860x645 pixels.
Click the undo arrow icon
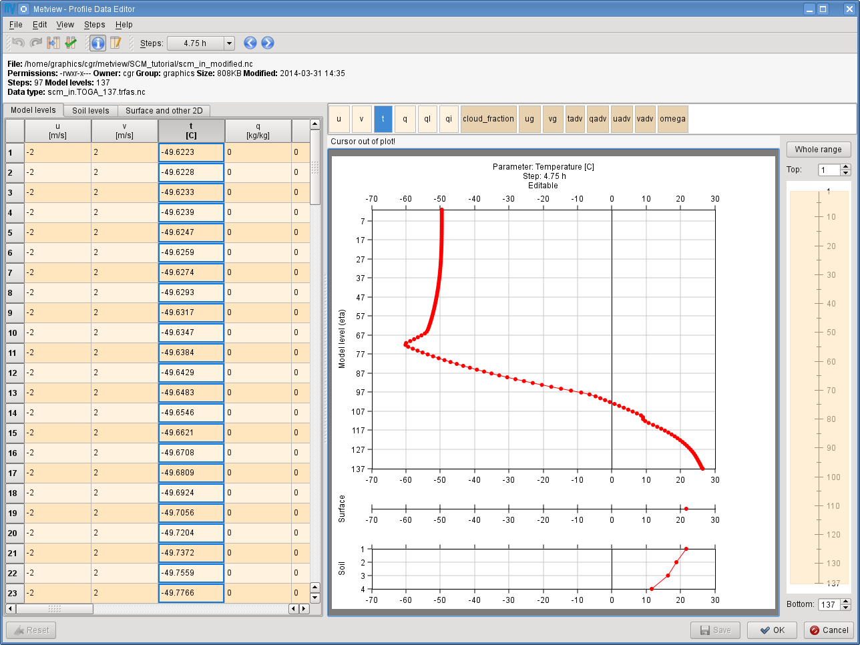tap(18, 43)
